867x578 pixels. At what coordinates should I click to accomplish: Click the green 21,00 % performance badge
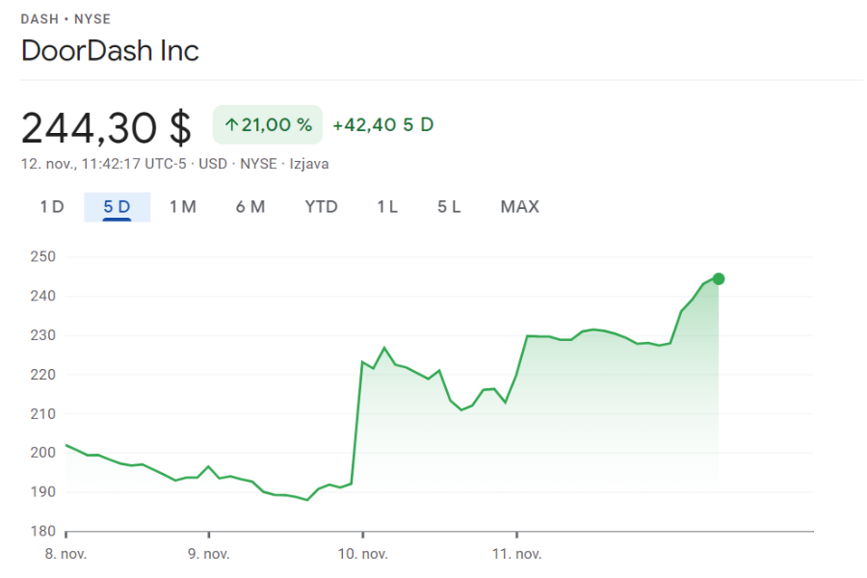tap(267, 124)
